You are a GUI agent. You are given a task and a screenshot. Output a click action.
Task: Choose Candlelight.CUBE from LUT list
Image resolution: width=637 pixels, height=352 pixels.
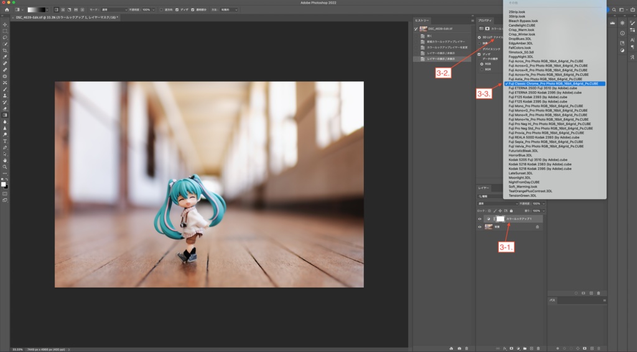pyautogui.click(x=522, y=25)
